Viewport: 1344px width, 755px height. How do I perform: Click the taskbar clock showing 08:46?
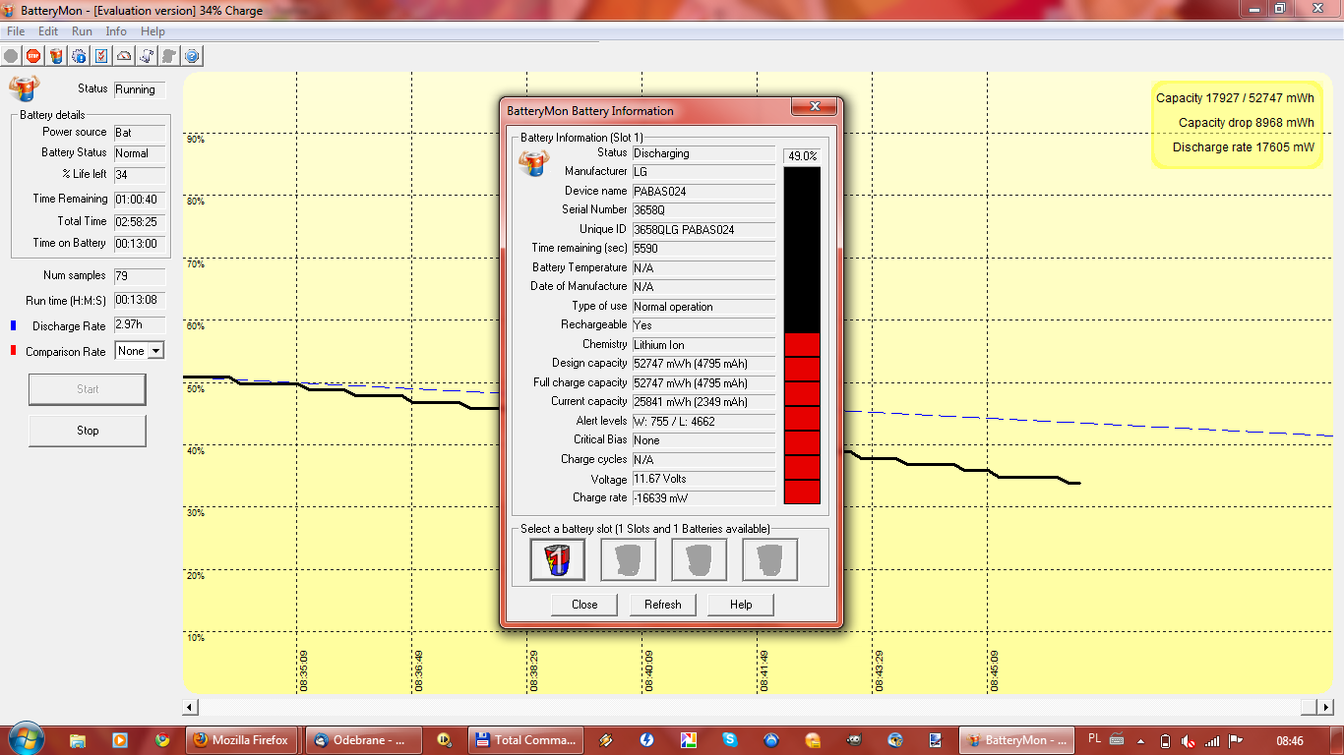pos(1290,740)
